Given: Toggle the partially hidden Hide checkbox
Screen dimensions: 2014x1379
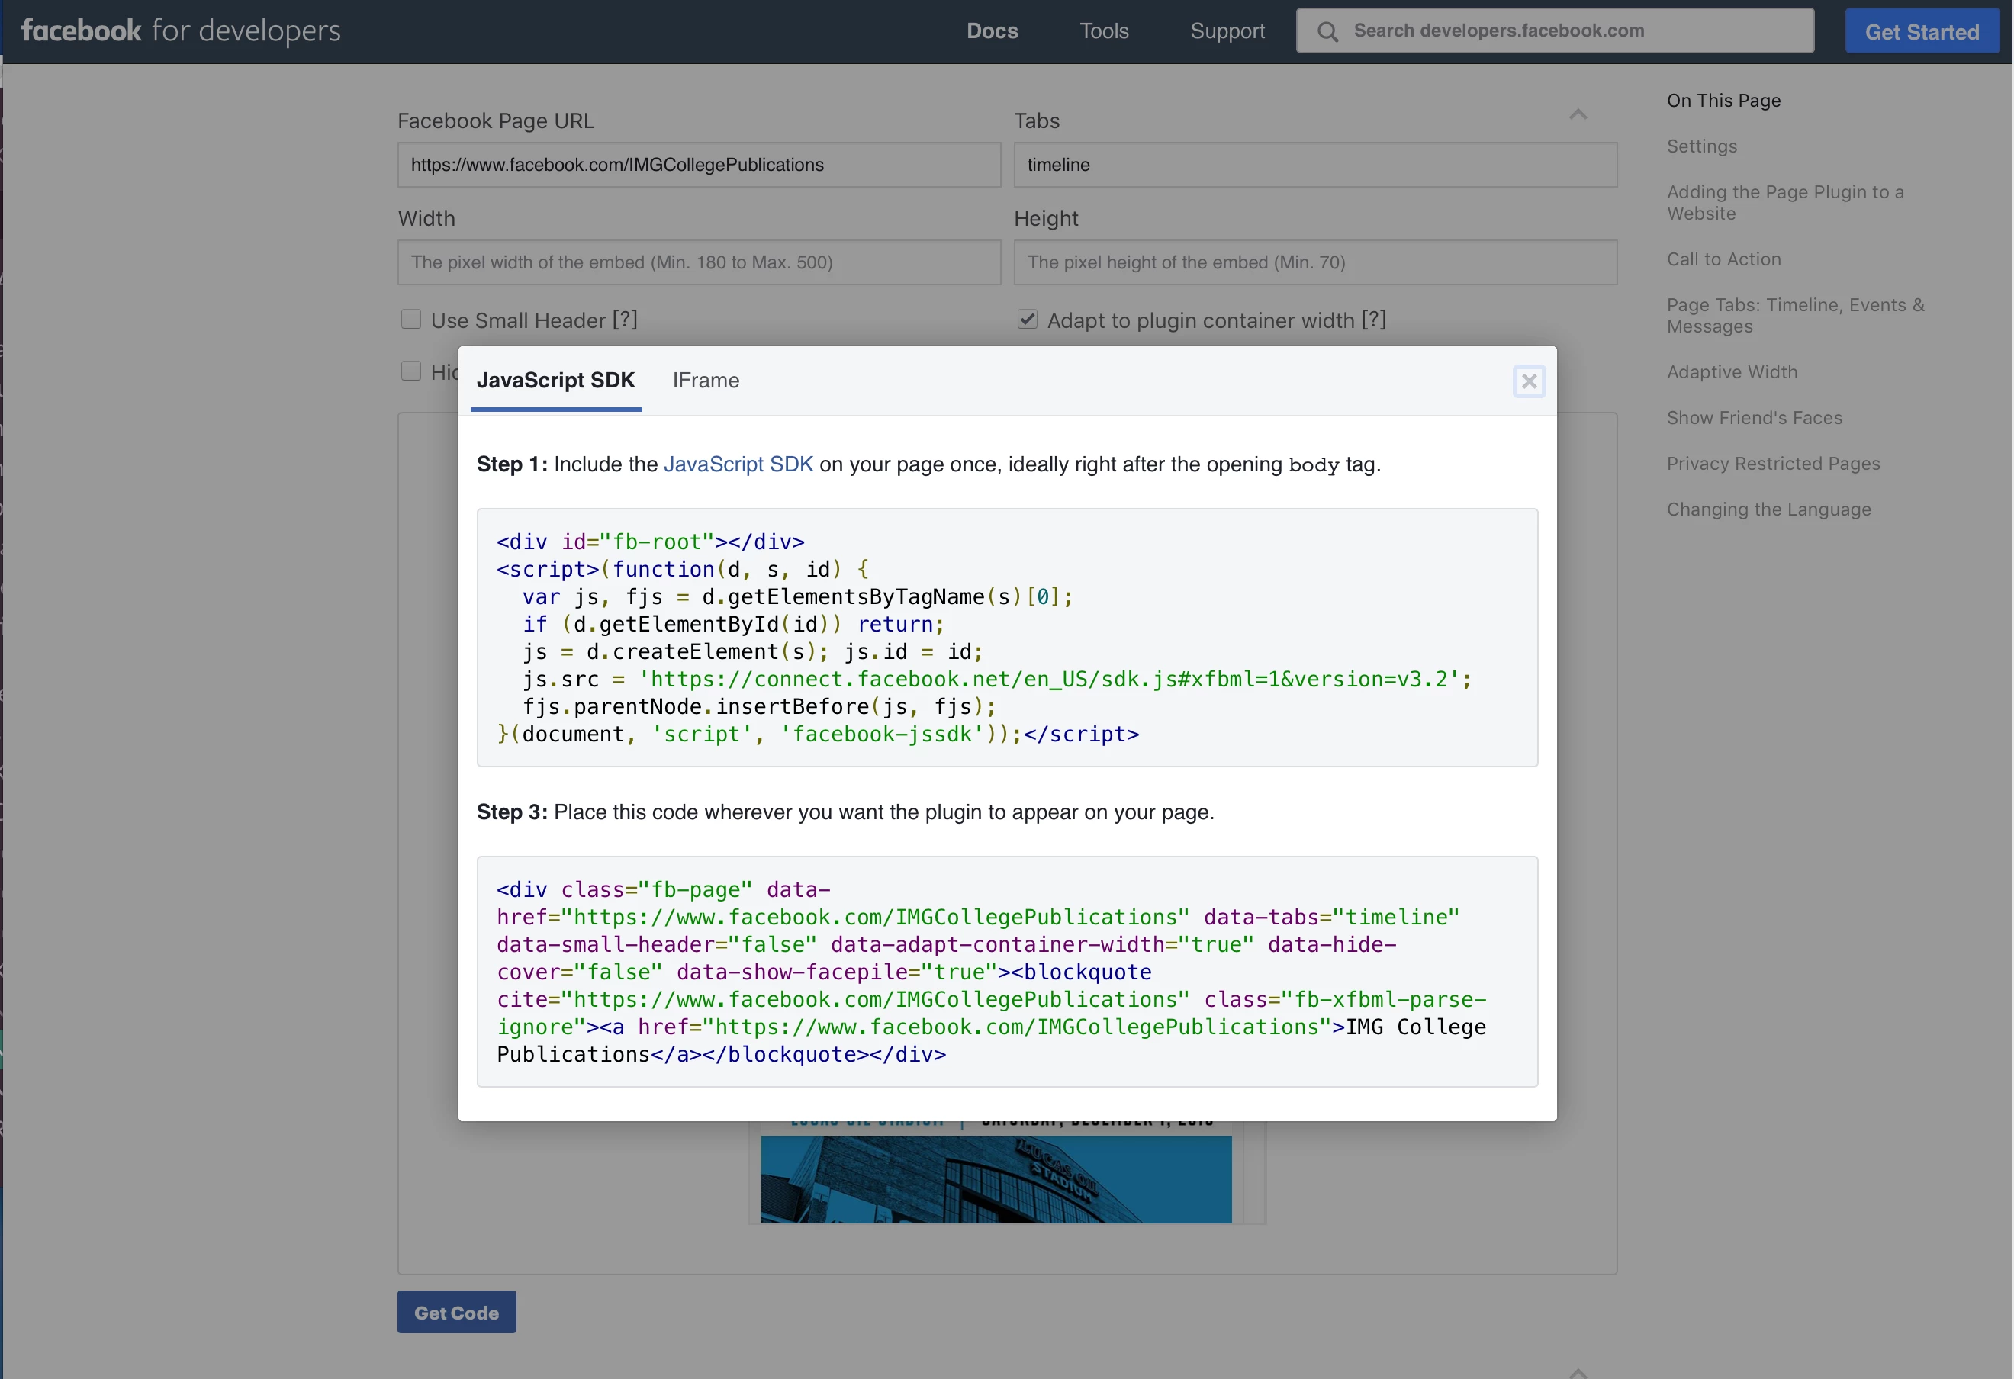Looking at the screenshot, I should pos(410,371).
